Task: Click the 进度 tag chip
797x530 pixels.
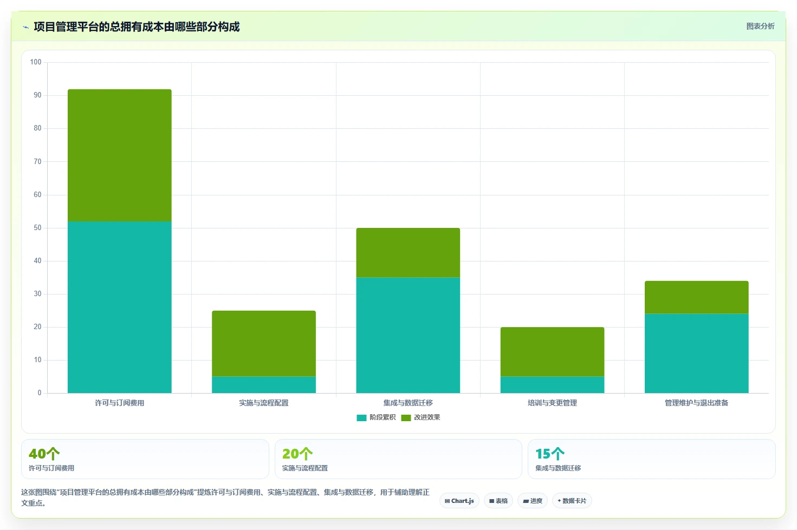Action: (x=533, y=501)
